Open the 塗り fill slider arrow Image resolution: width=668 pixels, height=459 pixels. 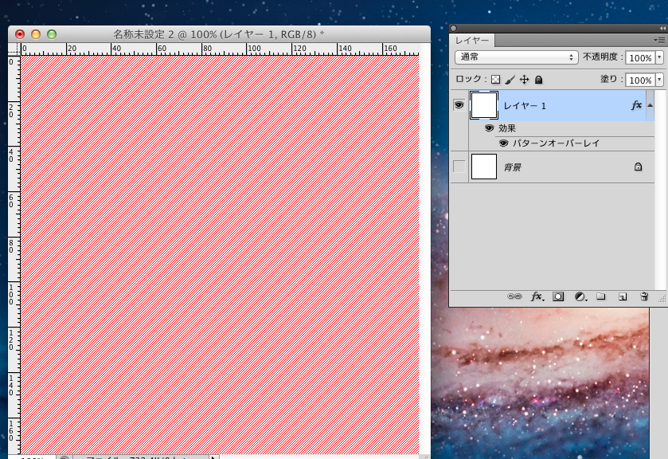point(659,80)
